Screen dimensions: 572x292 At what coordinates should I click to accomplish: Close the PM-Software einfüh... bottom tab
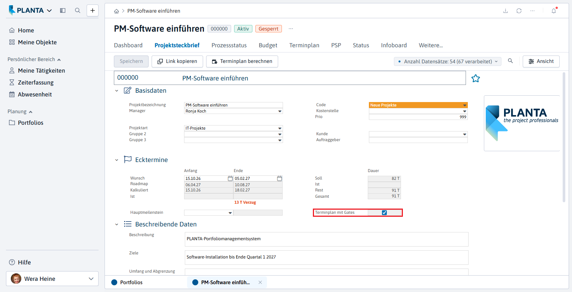(260, 282)
